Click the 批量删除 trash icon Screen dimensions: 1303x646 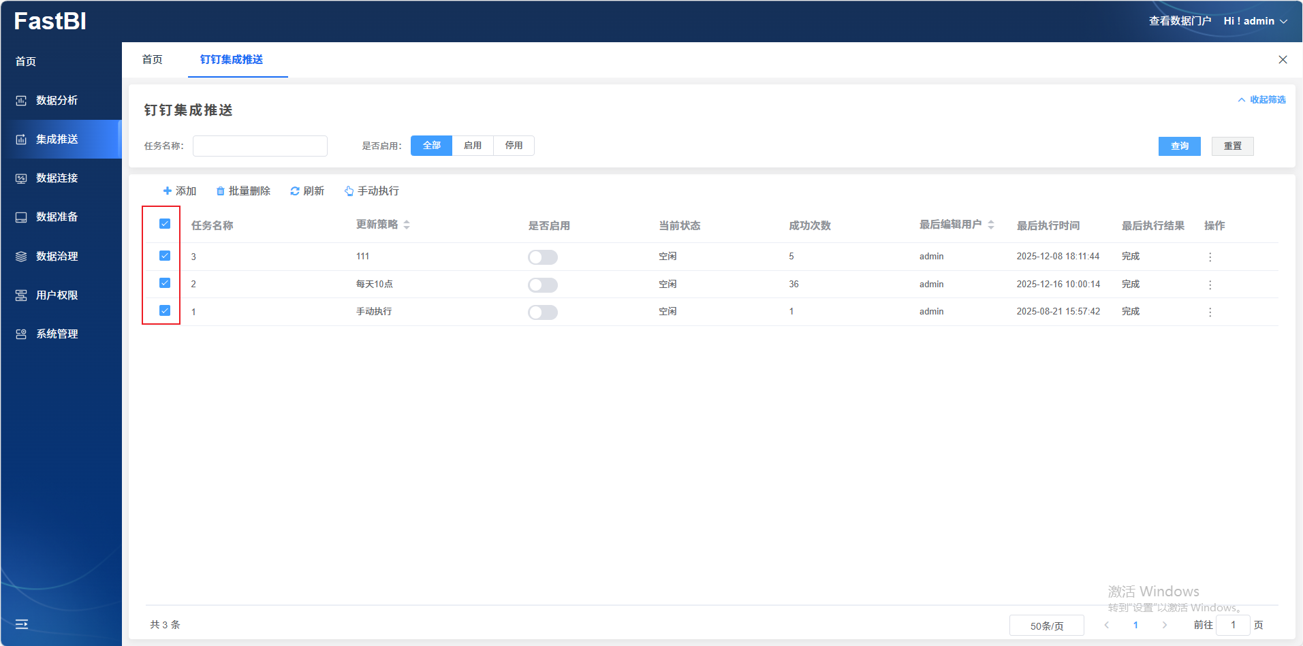click(x=221, y=191)
